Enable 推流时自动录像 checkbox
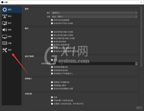144x111 pixels. pyautogui.click(x=52, y=42)
